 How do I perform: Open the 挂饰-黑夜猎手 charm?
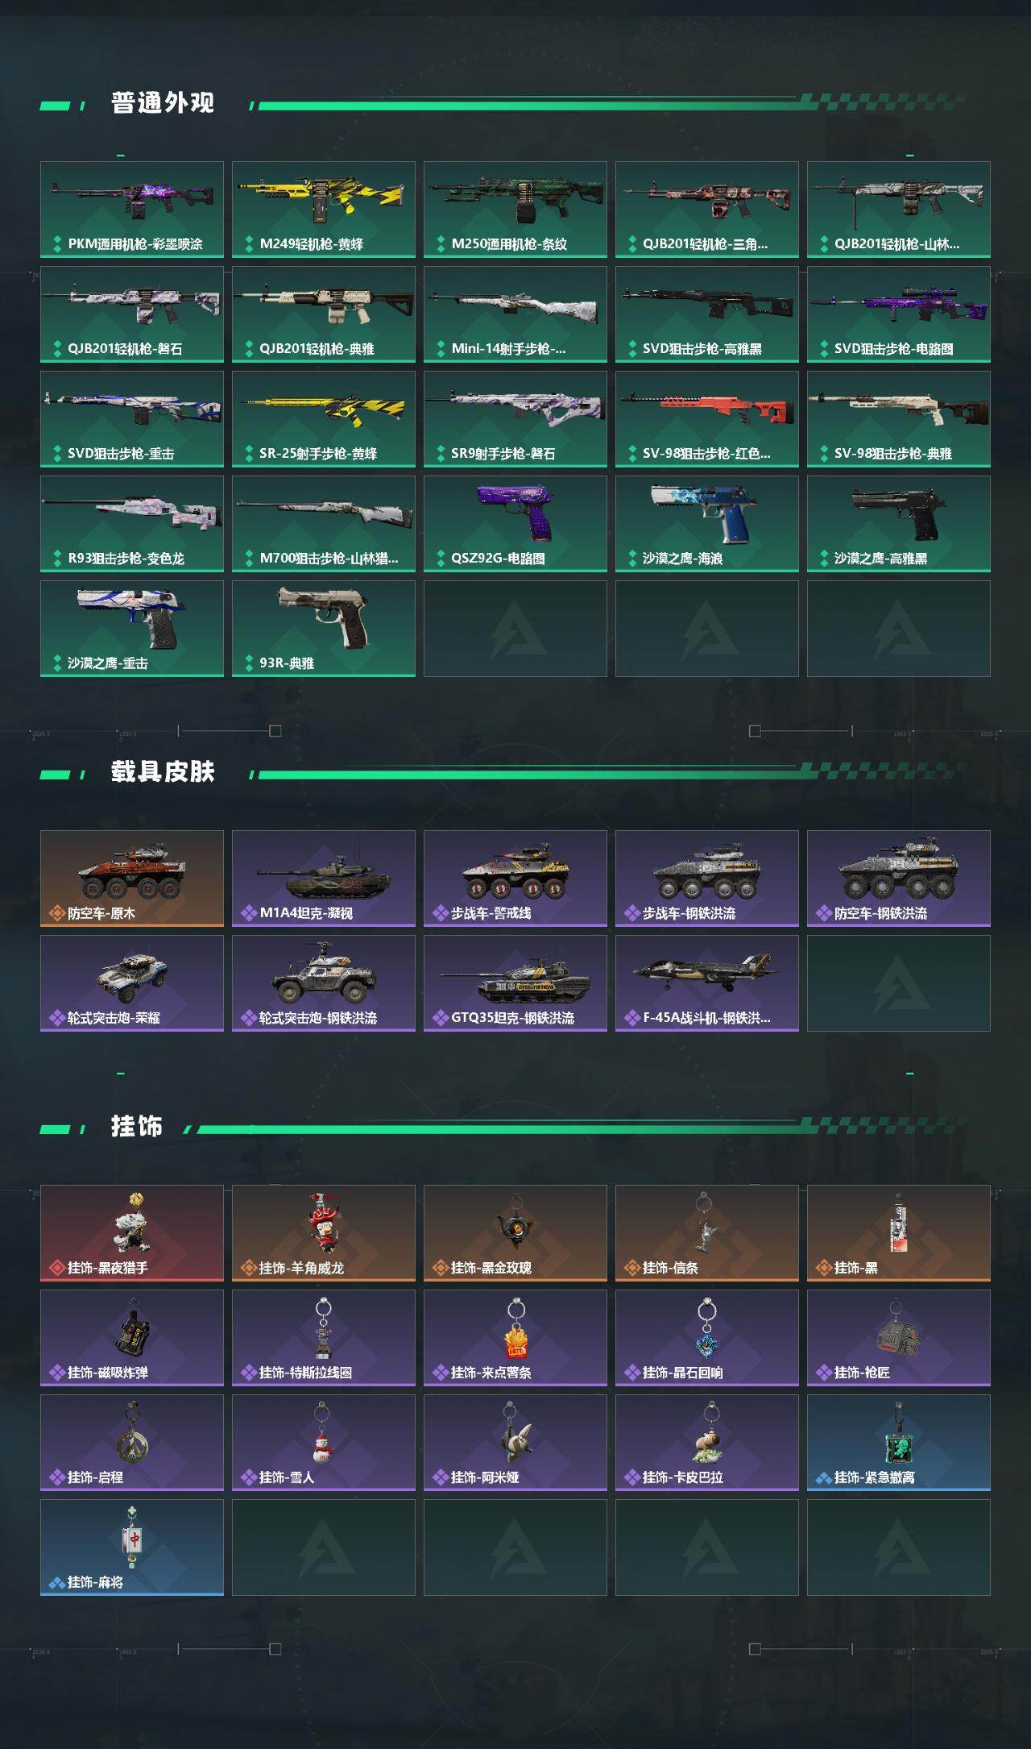tap(132, 1233)
